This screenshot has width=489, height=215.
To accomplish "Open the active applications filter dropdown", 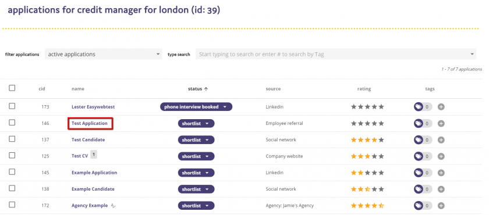I will [x=103, y=54].
